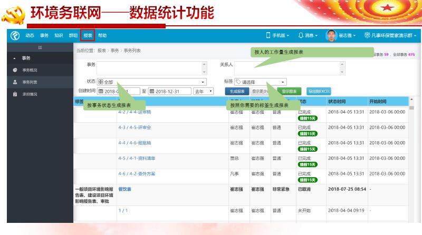
Task: Open the 知识 menu in the top navigation
Action: pyautogui.click(x=59, y=35)
